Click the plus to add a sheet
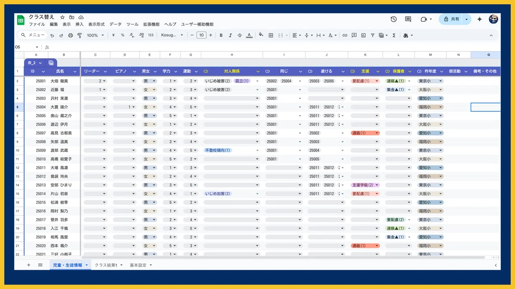The height and width of the screenshot is (289, 515). click(29, 265)
